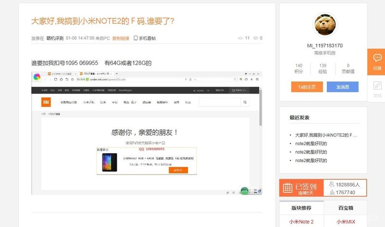Click the Mi Note2 phone image
The height and width of the screenshot is (227, 385).
[x=110, y=162]
